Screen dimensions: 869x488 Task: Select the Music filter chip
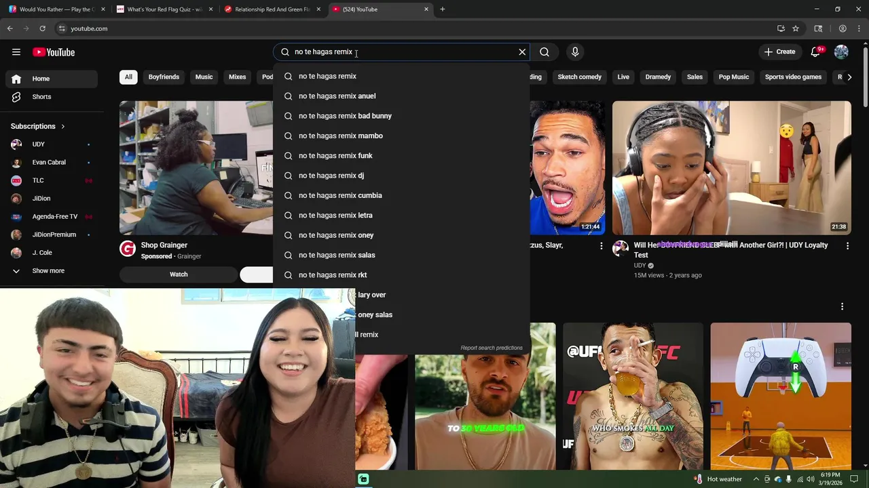coord(204,77)
